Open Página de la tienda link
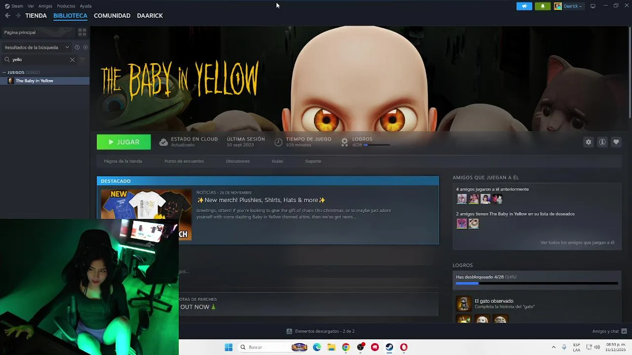 pyautogui.click(x=123, y=161)
